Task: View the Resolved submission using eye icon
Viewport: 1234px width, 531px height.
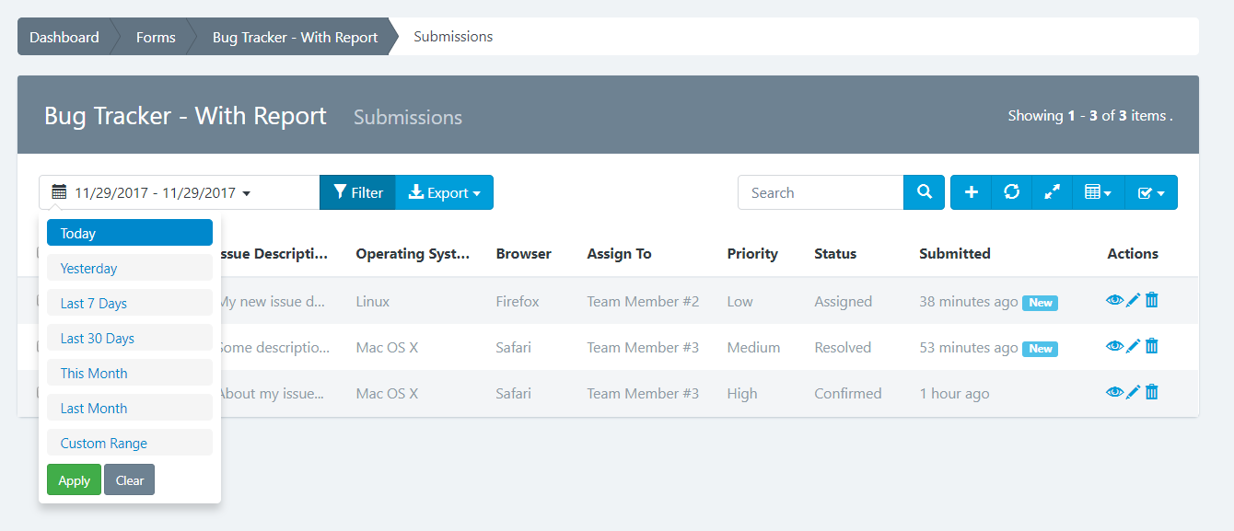Action: (x=1114, y=346)
